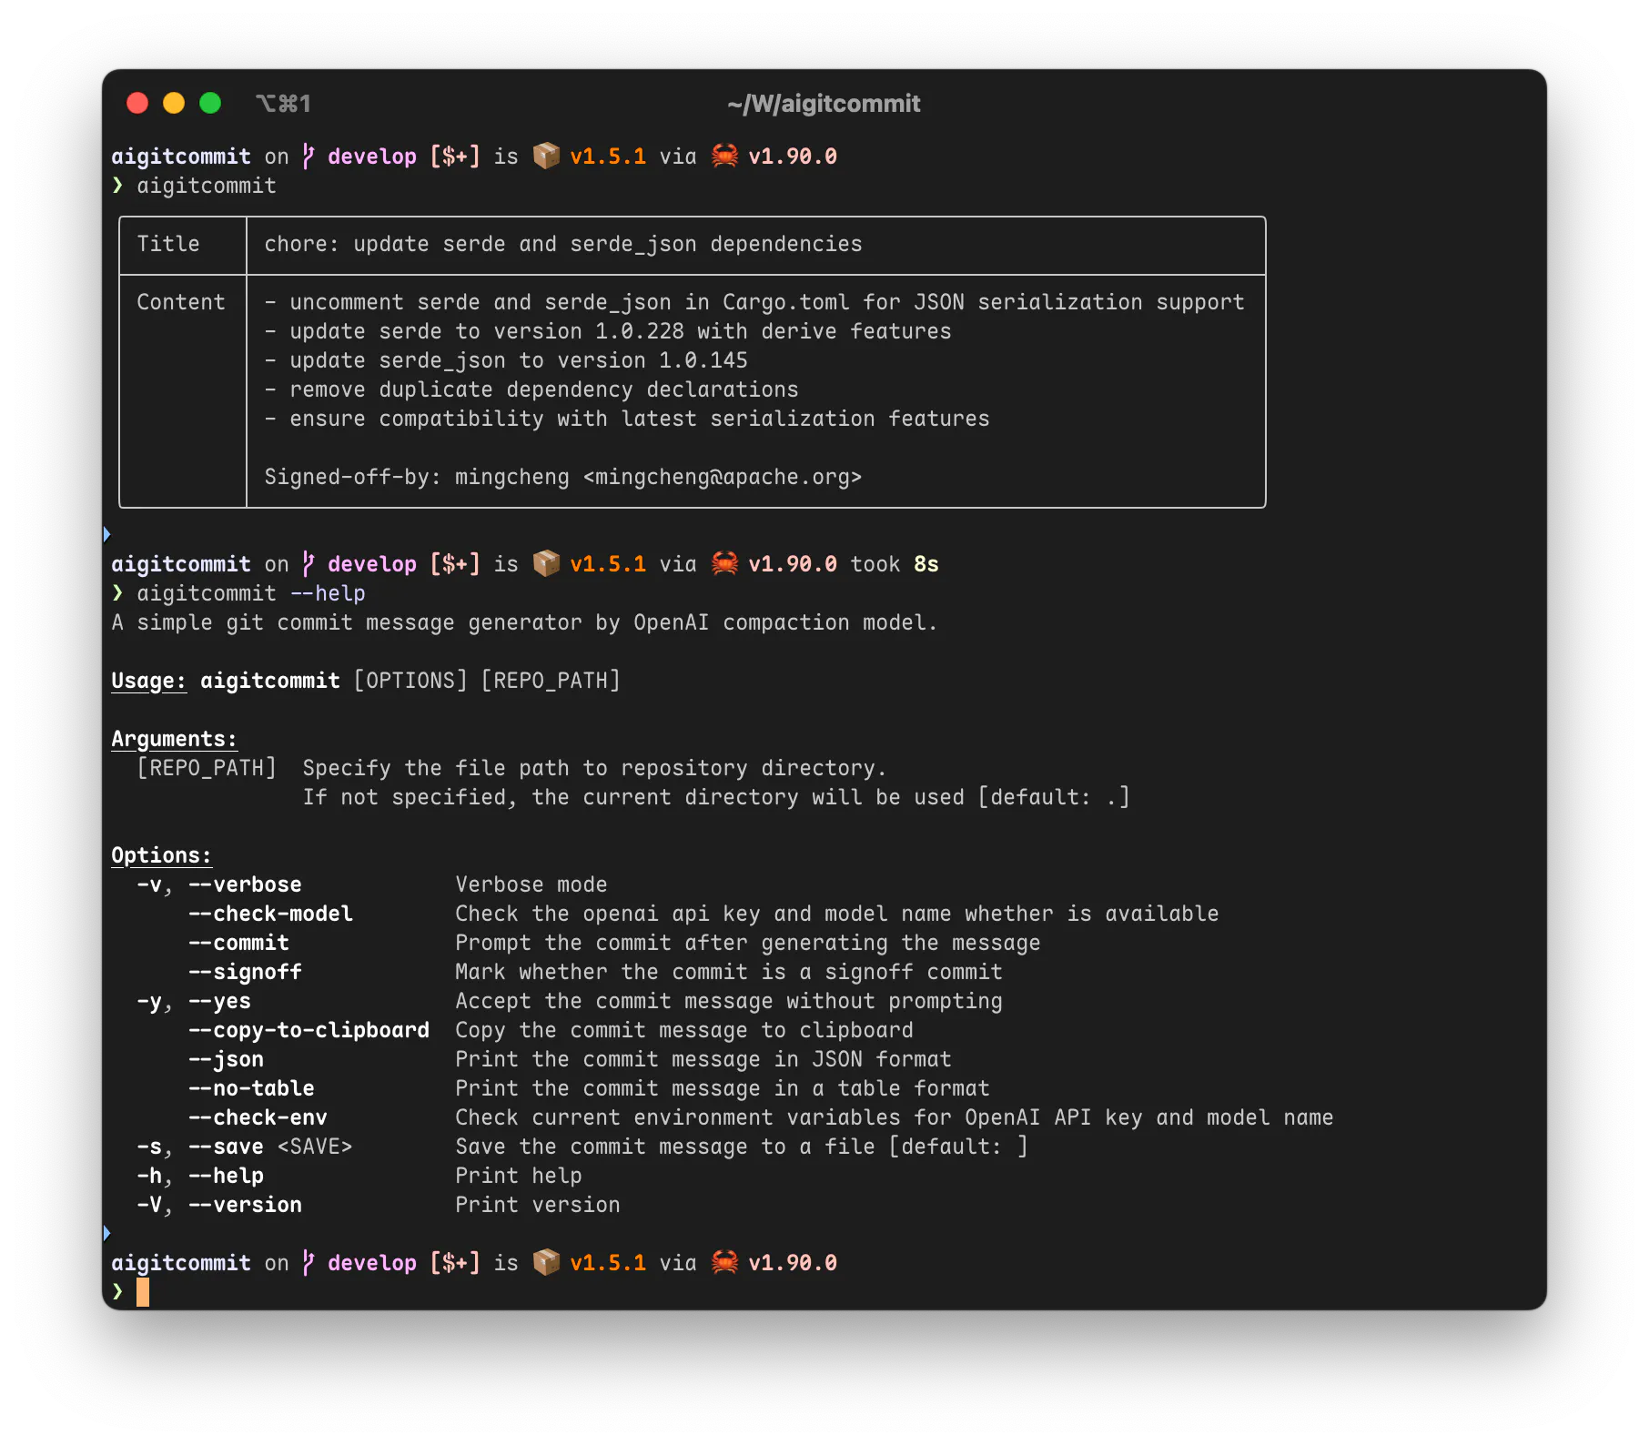This screenshot has width=1649, height=1445.
Task: Click the '--copy-to-clipboard' option
Action: pyautogui.click(x=309, y=1030)
